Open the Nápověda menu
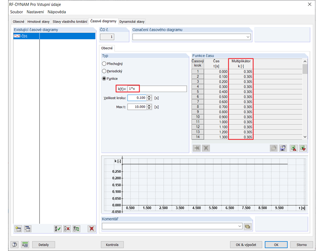The image size is (324, 251). pos(57,12)
